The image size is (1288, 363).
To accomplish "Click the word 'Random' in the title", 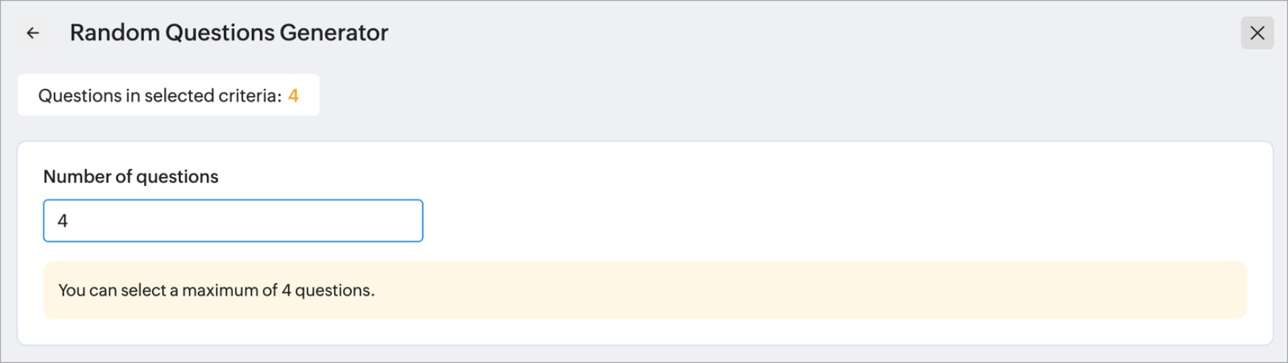I will [x=115, y=33].
